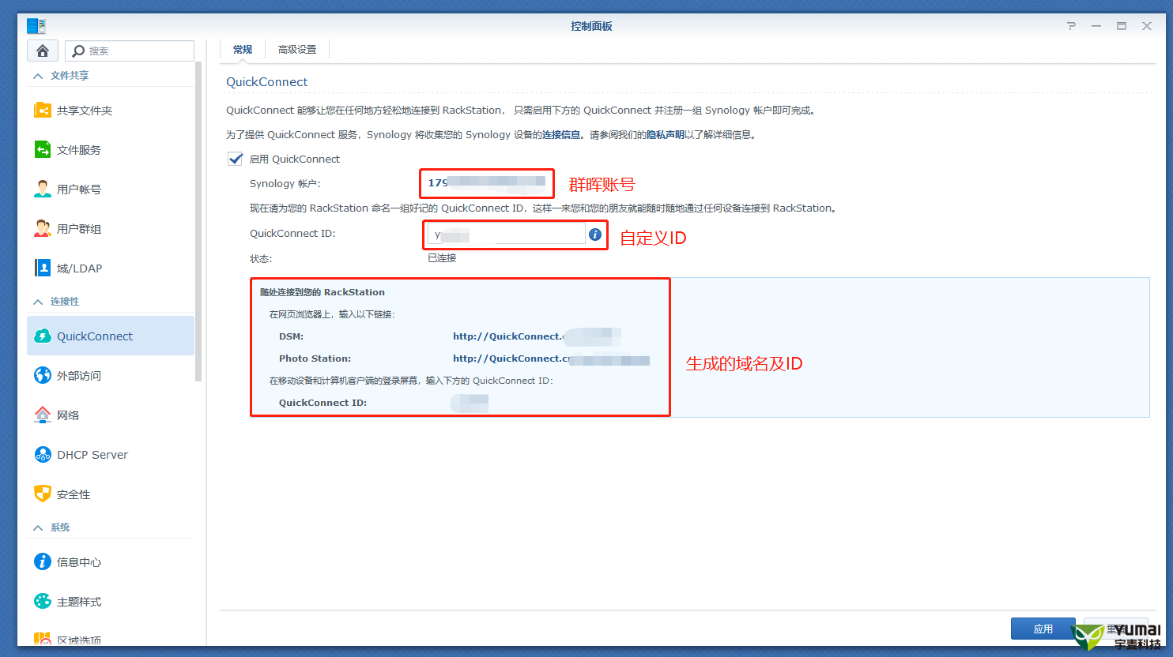Click the 应用 apply button
1173x657 pixels.
tap(1043, 629)
